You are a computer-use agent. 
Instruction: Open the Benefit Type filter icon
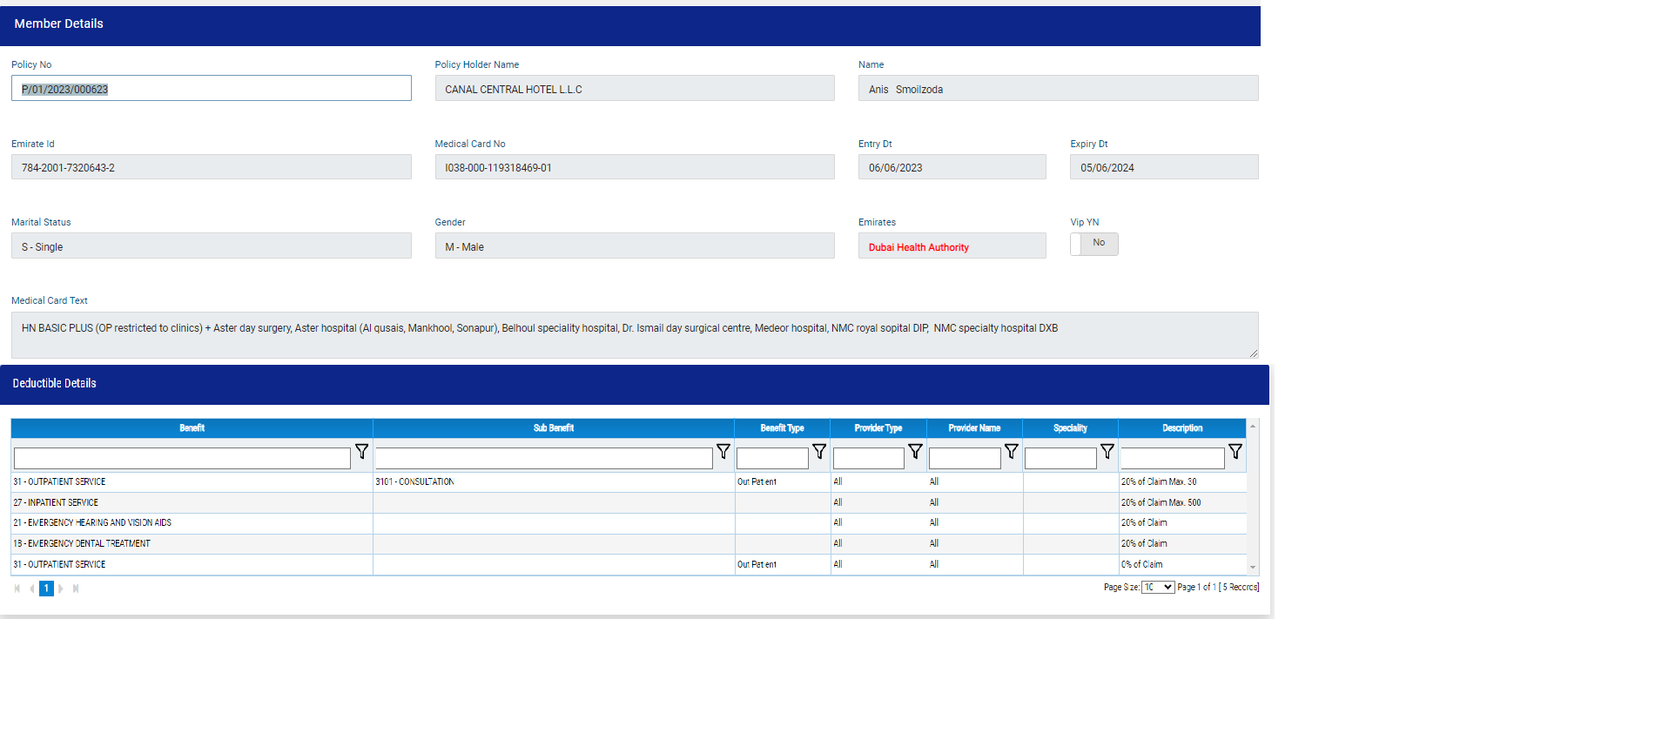[818, 452]
